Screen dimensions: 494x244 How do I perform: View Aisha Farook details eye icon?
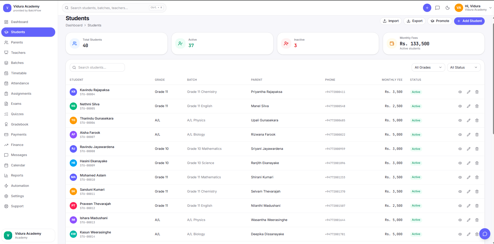[460, 135]
